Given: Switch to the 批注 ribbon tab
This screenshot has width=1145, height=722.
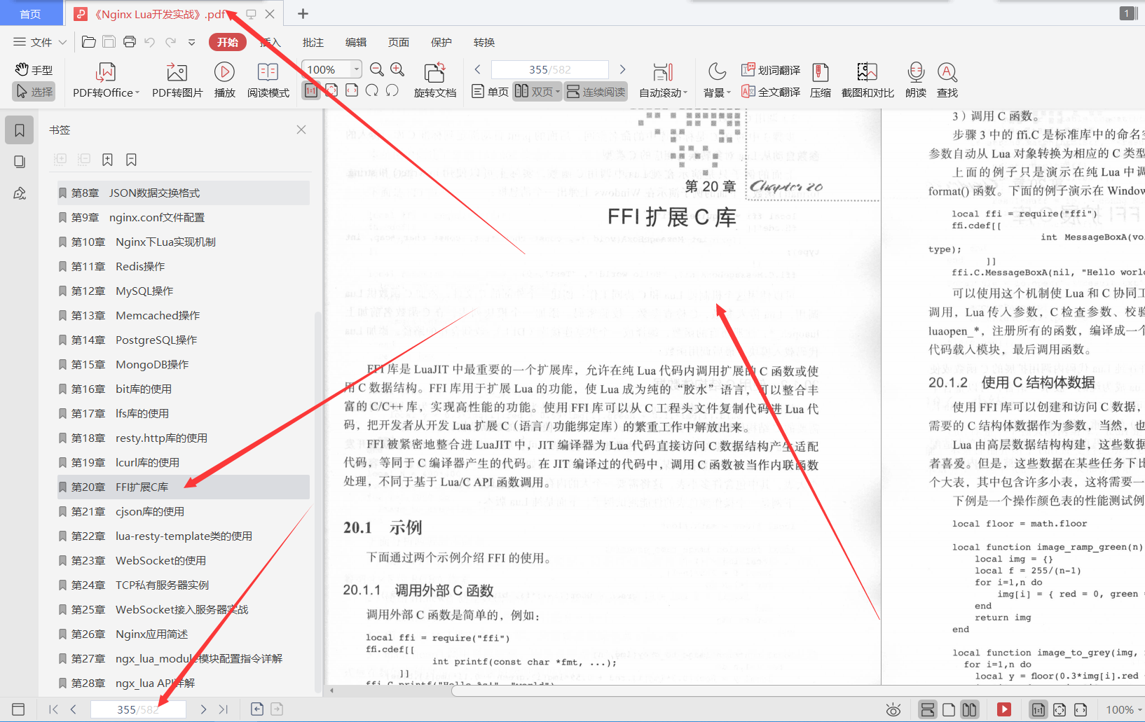Looking at the screenshot, I should point(313,42).
